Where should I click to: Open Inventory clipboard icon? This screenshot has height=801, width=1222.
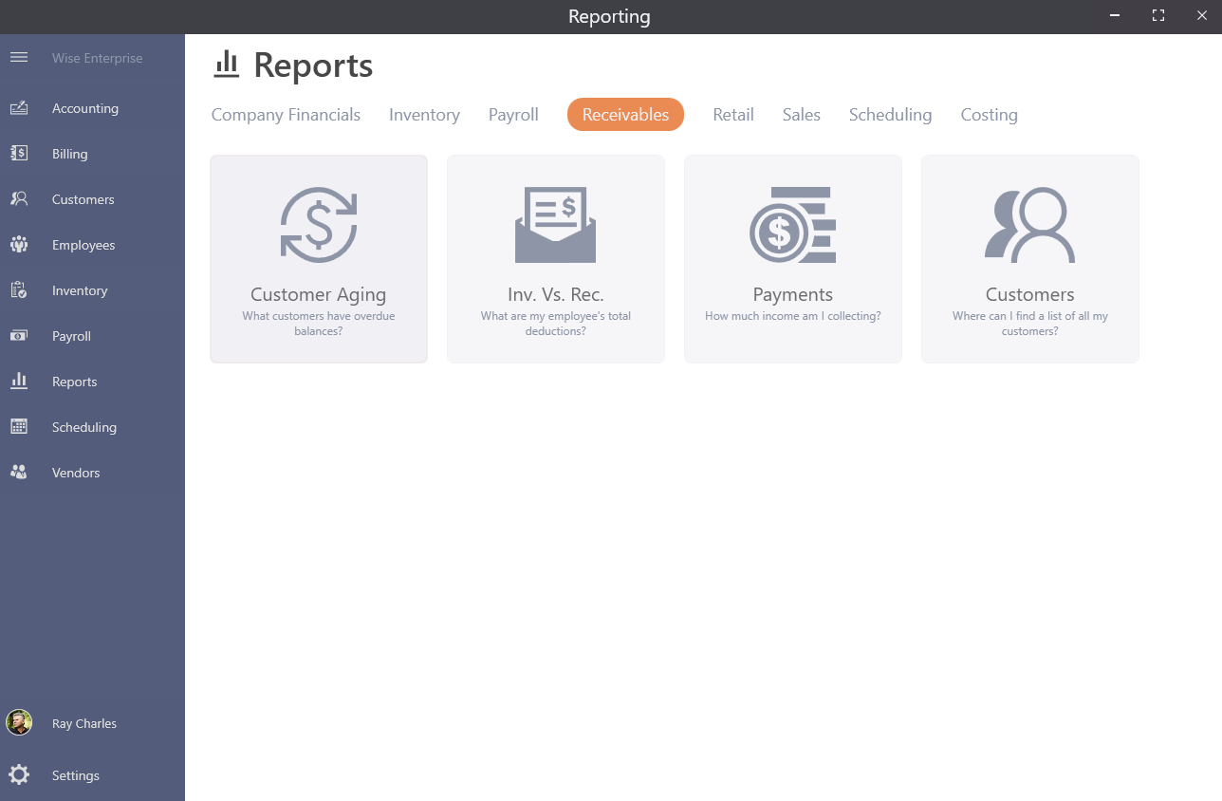[x=19, y=290]
